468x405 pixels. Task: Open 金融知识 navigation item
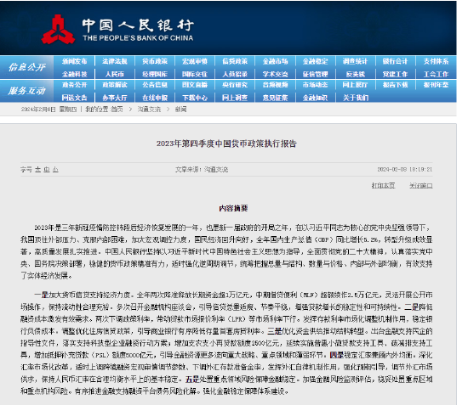point(315,98)
